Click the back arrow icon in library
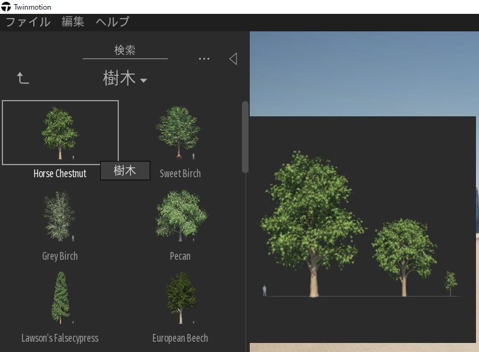 [x=23, y=78]
